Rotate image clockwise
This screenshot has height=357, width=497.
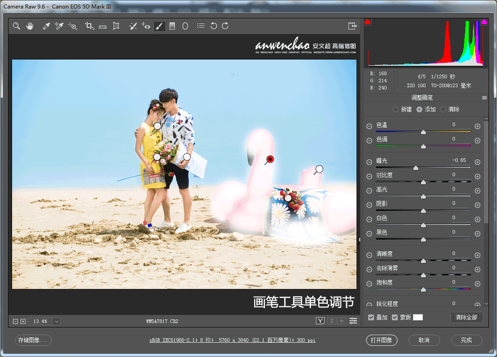click(x=225, y=26)
